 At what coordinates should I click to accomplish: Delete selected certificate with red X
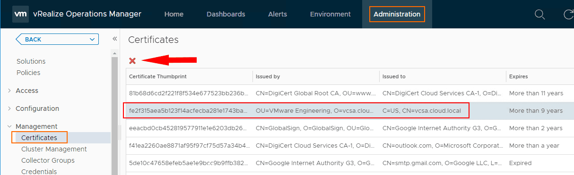[132, 60]
